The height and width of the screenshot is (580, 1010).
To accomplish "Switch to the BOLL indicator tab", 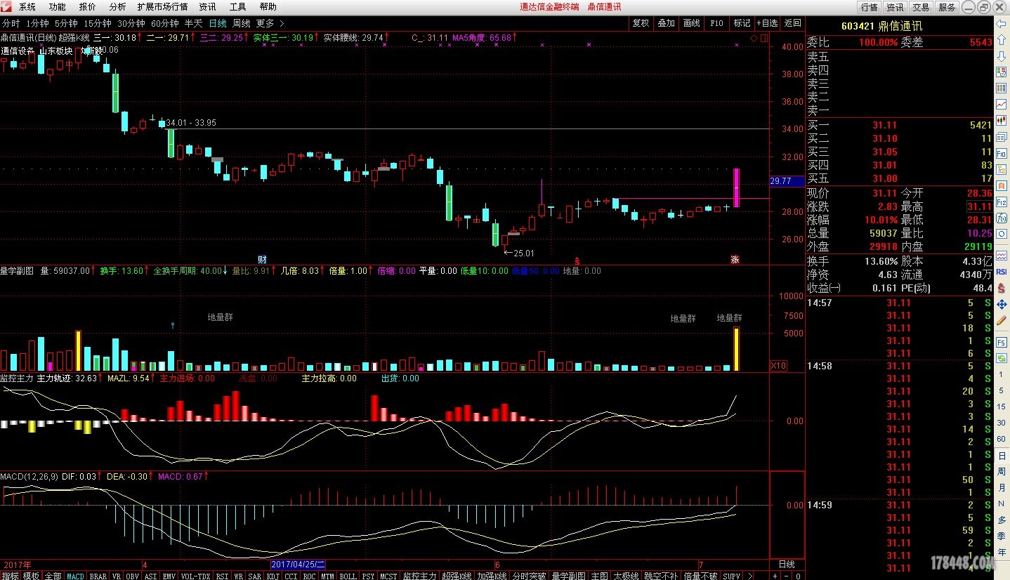I will (348, 576).
